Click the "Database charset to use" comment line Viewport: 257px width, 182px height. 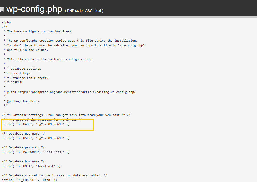pyautogui.click(x=54, y=175)
